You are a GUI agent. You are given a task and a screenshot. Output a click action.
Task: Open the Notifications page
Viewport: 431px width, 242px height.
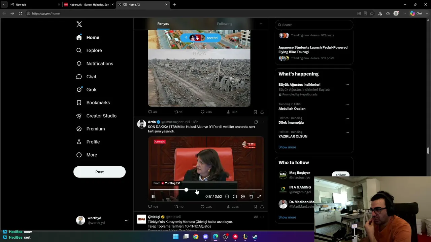[x=95, y=64]
